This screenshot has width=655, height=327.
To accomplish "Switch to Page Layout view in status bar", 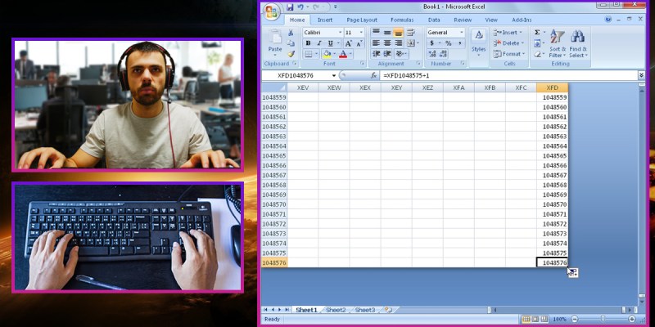I will 534,319.
